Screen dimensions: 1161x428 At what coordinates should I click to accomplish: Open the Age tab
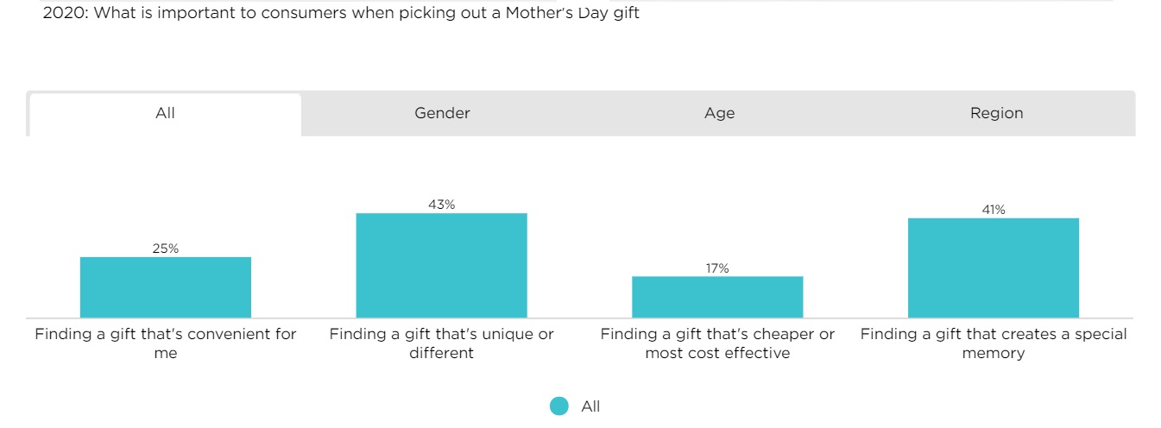click(x=719, y=114)
